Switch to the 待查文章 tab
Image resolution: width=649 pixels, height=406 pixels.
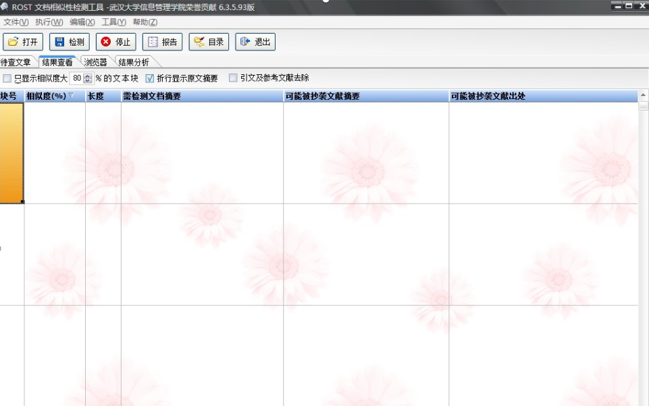pyautogui.click(x=16, y=62)
